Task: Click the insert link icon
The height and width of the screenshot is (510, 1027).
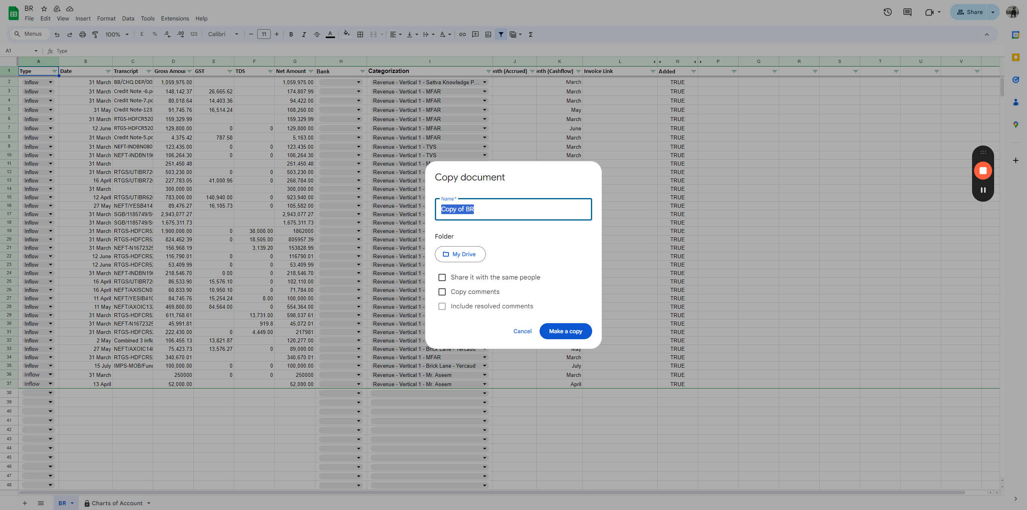Action: (x=462, y=34)
